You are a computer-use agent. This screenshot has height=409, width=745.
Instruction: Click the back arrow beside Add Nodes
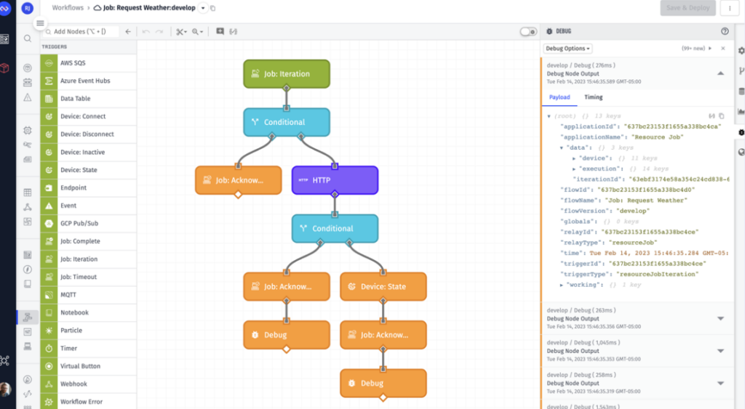click(x=128, y=32)
